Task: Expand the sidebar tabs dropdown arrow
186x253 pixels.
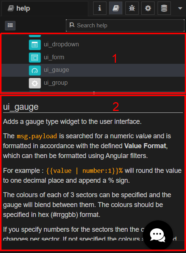Action: 180,8
